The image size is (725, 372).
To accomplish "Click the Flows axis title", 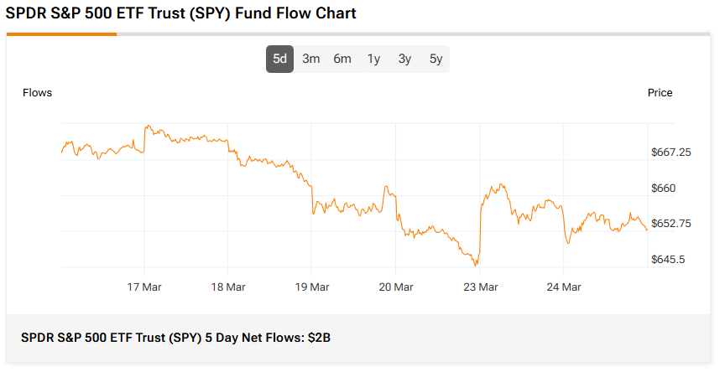I will click(37, 93).
